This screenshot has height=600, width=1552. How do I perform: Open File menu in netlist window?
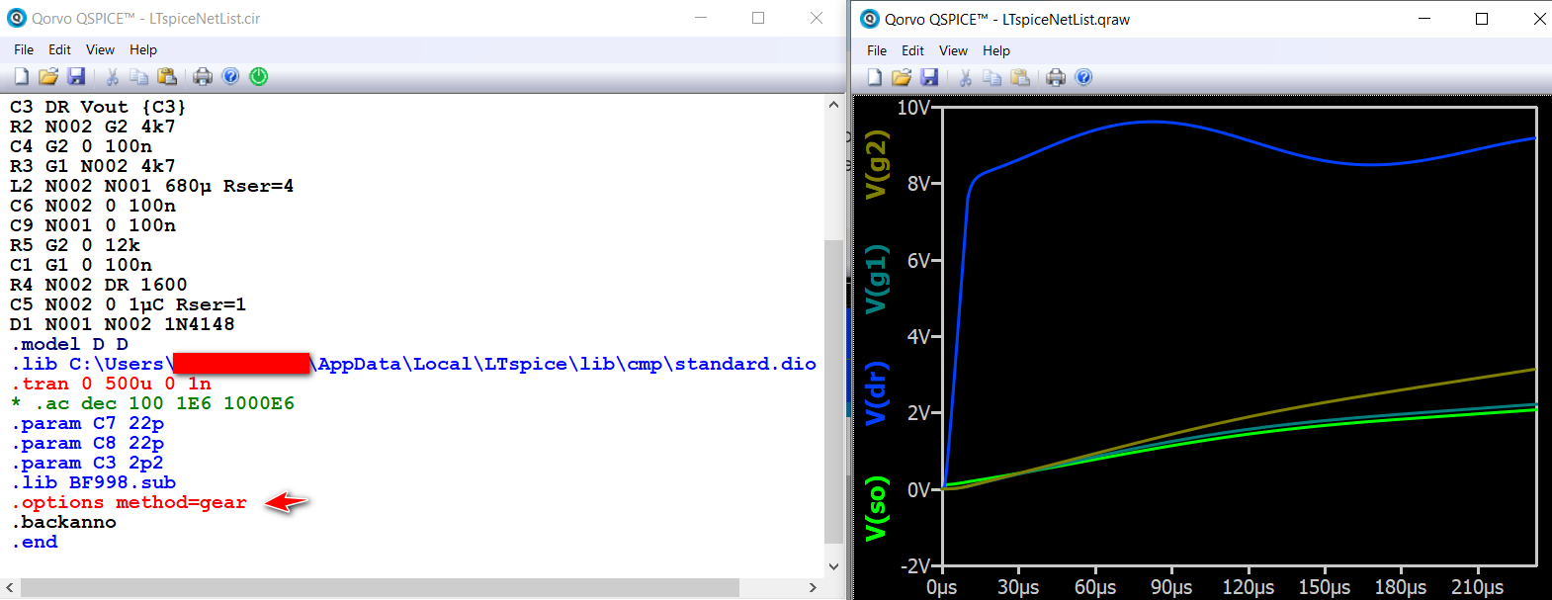tap(24, 49)
